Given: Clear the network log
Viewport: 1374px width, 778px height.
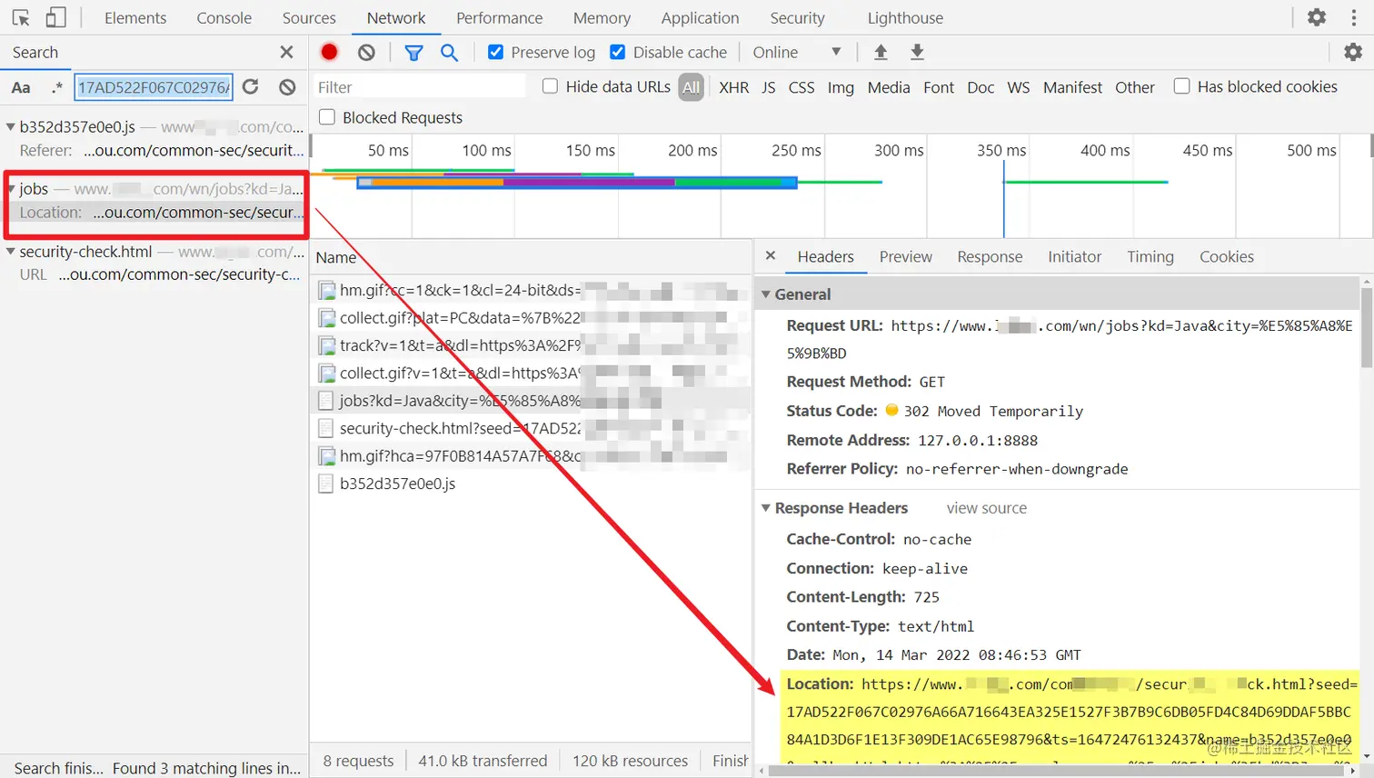Looking at the screenshot, I should [x=366, y=52].
